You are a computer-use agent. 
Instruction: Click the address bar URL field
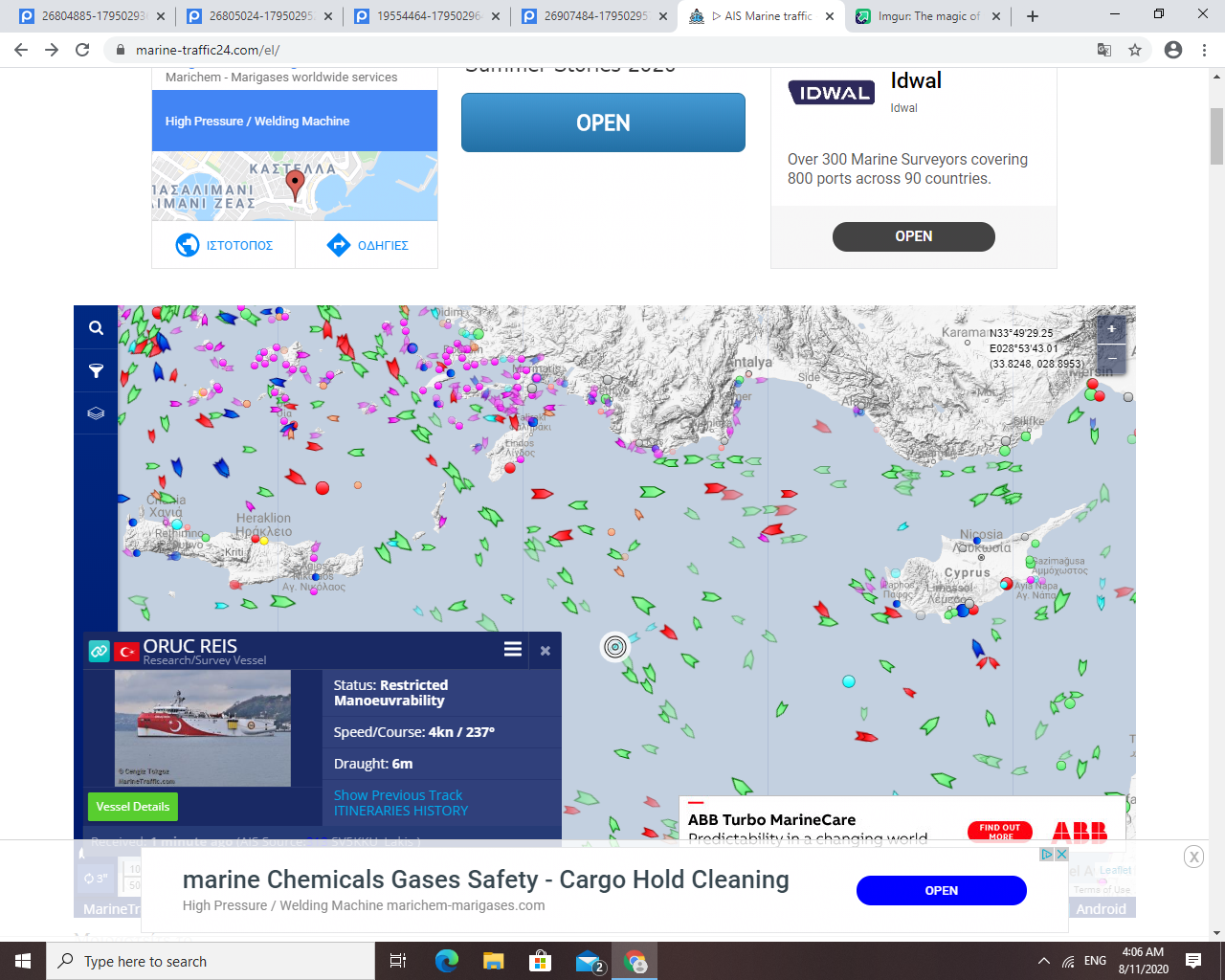pos(612,50)
